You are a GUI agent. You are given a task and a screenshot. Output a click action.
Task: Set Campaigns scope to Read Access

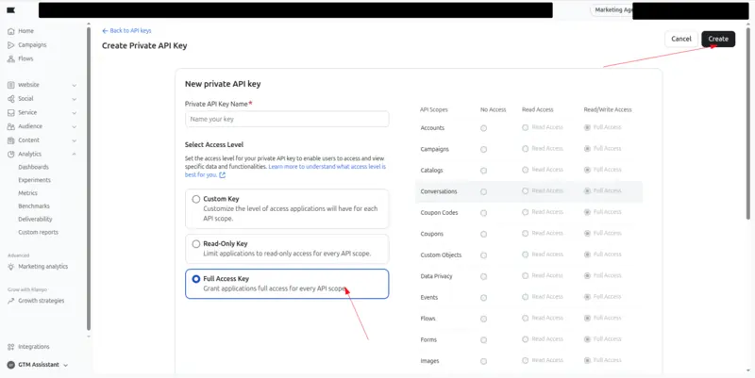point(526,149)
